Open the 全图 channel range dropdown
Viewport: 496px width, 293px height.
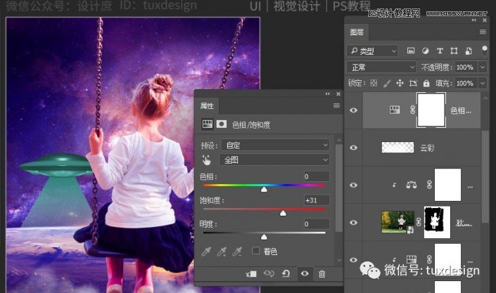tap(274, 160)
